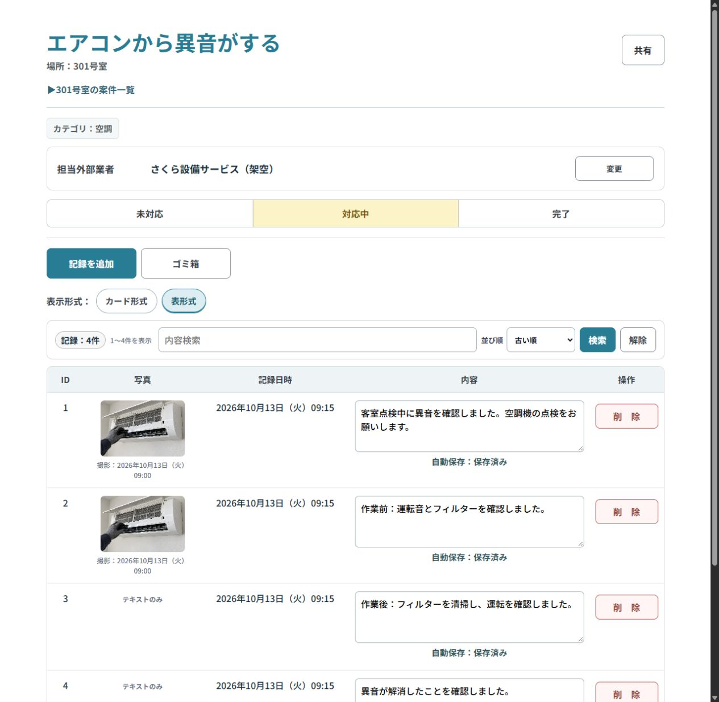The width and height of the screenshot is (719, 702).
Task: Set status to 未対応
Action: 150,214
